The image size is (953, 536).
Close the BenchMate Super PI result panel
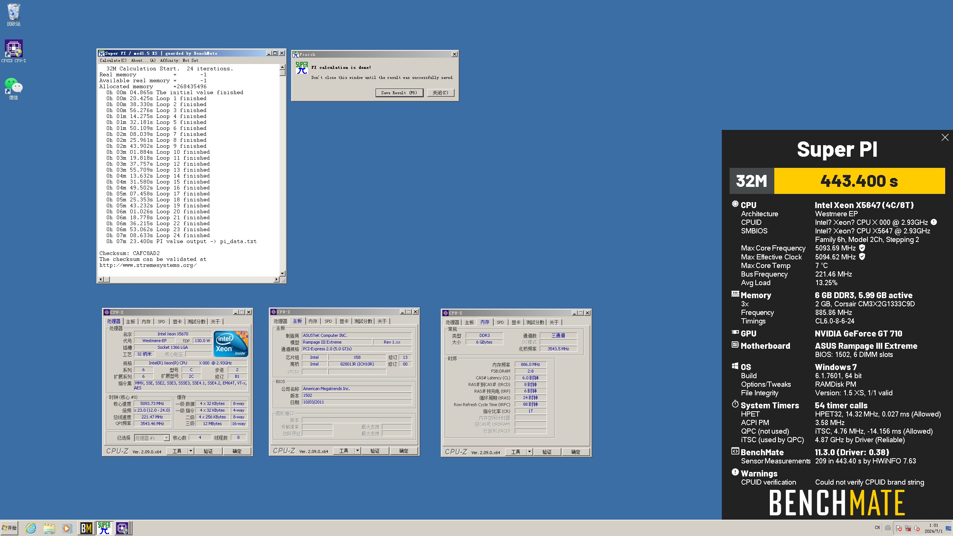click(x=945, y=137)
